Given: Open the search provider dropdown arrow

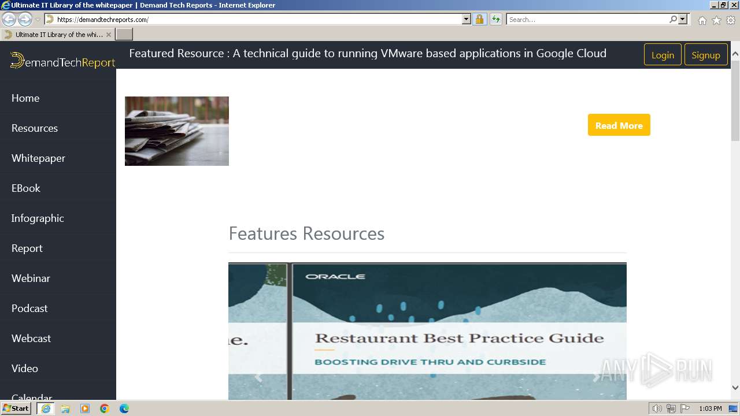Looking at the screenshot, I should coord(683,20).
